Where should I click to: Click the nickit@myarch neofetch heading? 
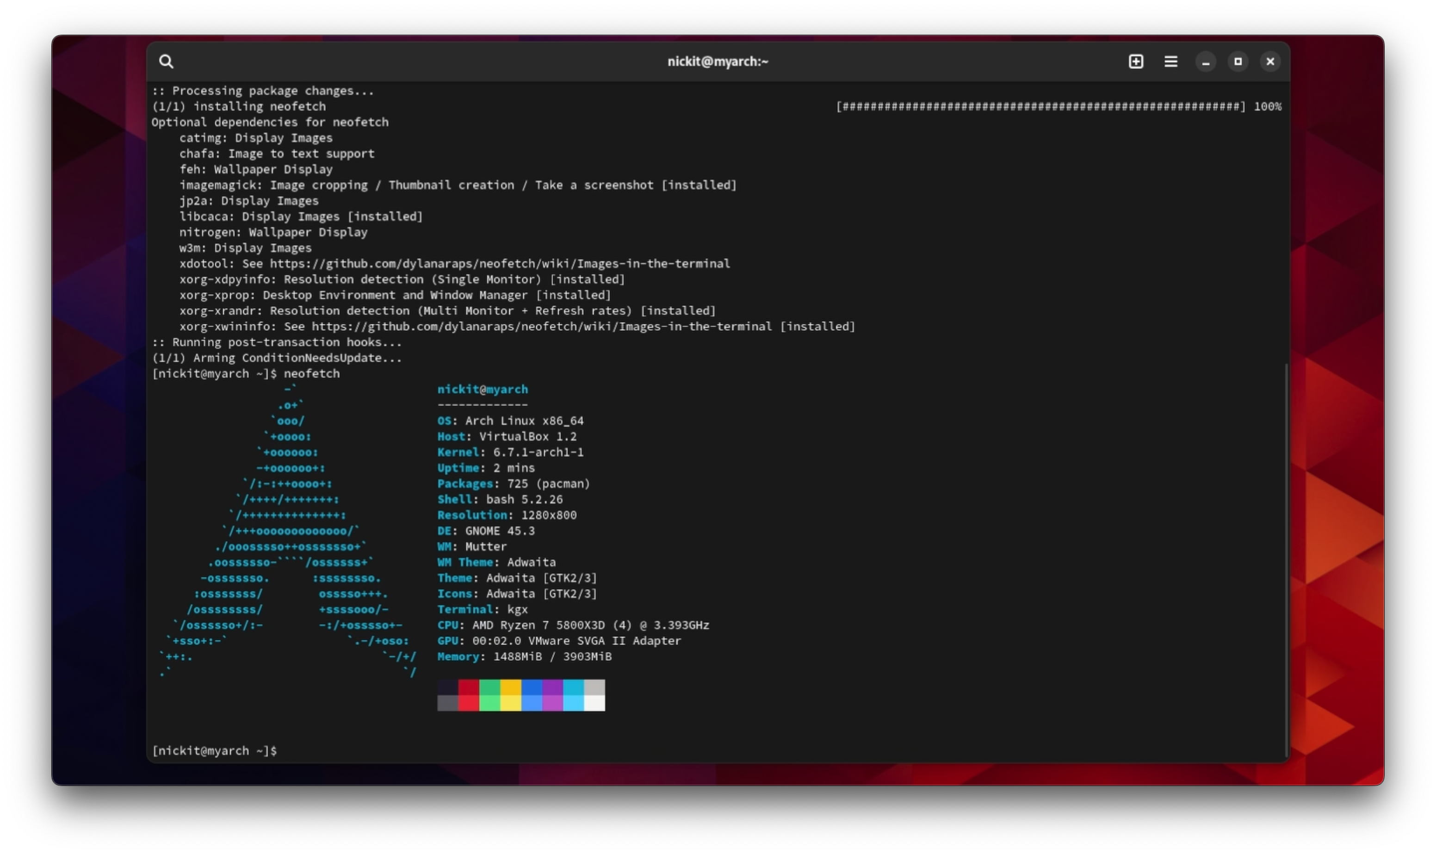[x=482, y=389]
